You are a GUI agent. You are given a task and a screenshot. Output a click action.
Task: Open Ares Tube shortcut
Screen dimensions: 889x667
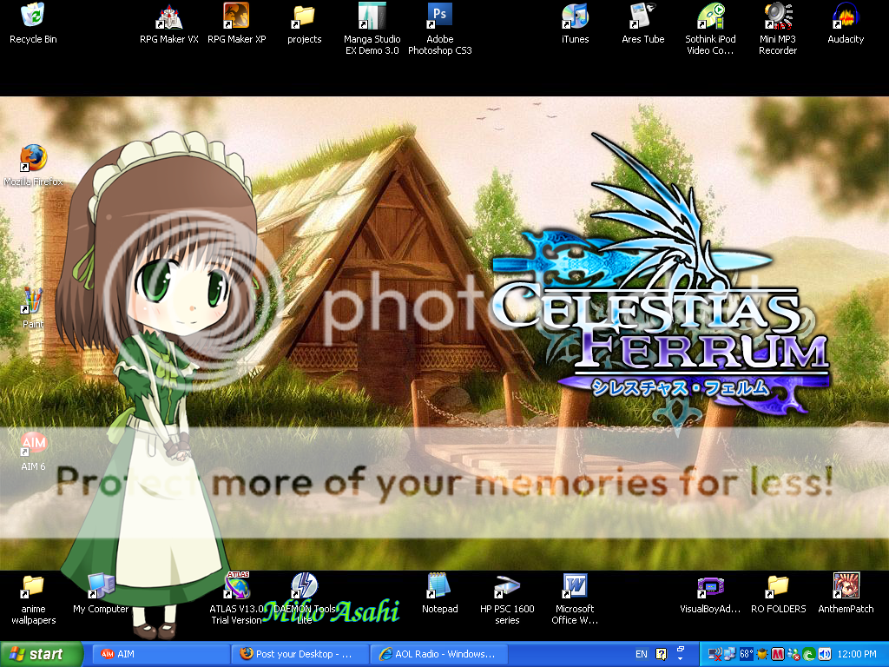642,17
